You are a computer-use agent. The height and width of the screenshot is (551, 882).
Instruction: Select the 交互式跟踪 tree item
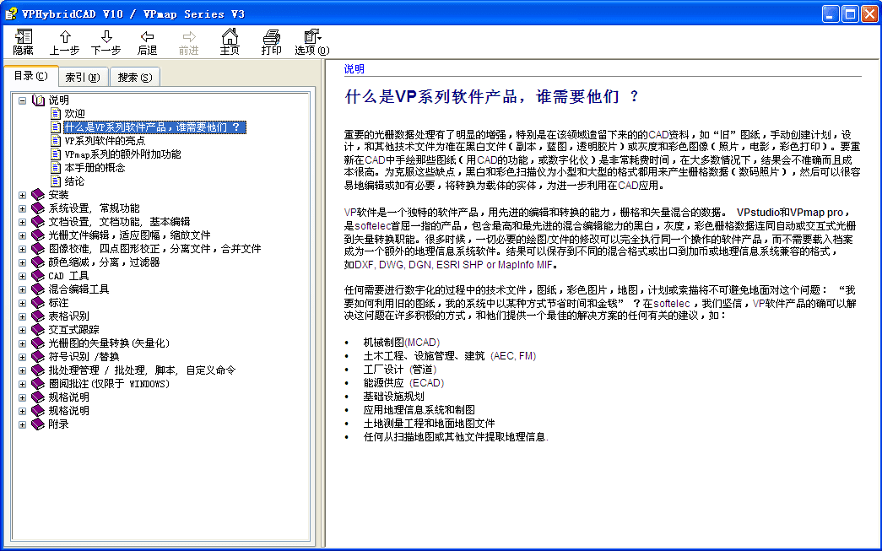[x=73, y=329]
